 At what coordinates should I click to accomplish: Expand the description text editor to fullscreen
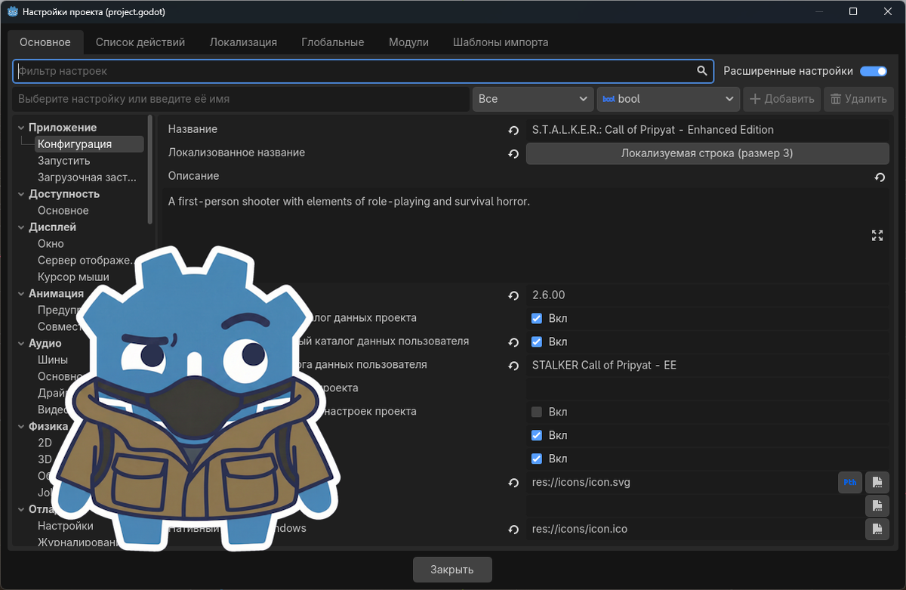coord(877,236)
